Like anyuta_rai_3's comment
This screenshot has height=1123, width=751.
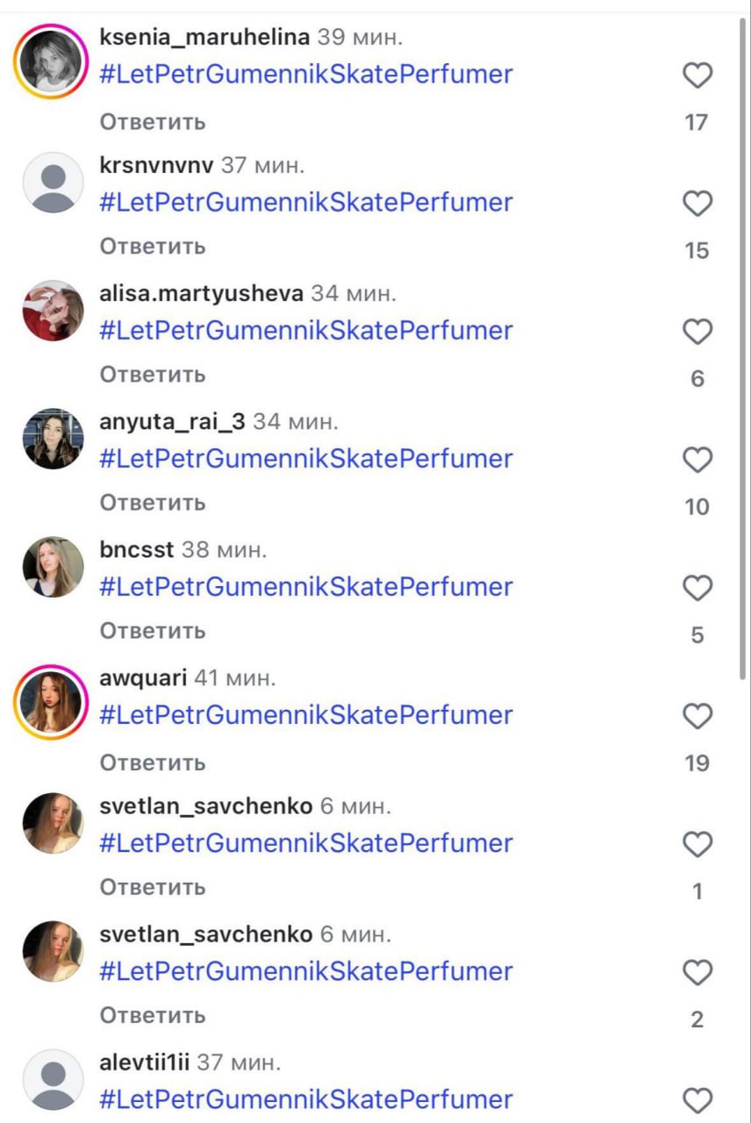click(x=697, y=461)
